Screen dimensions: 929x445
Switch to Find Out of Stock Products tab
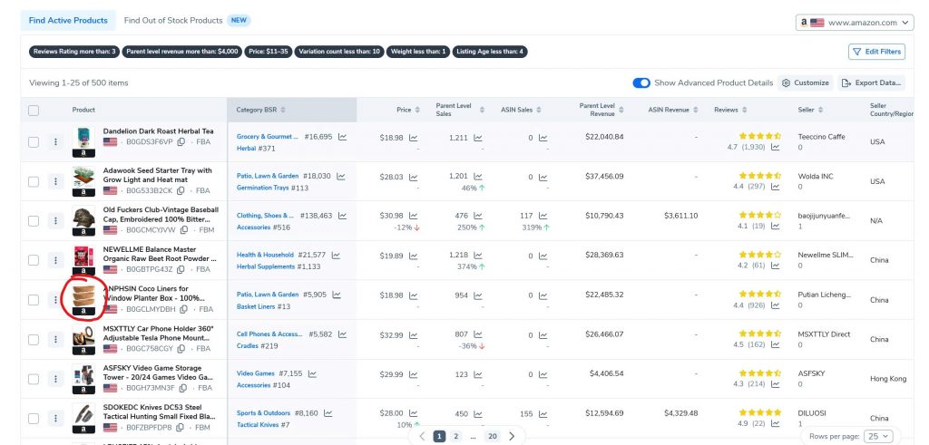point(173,20)
